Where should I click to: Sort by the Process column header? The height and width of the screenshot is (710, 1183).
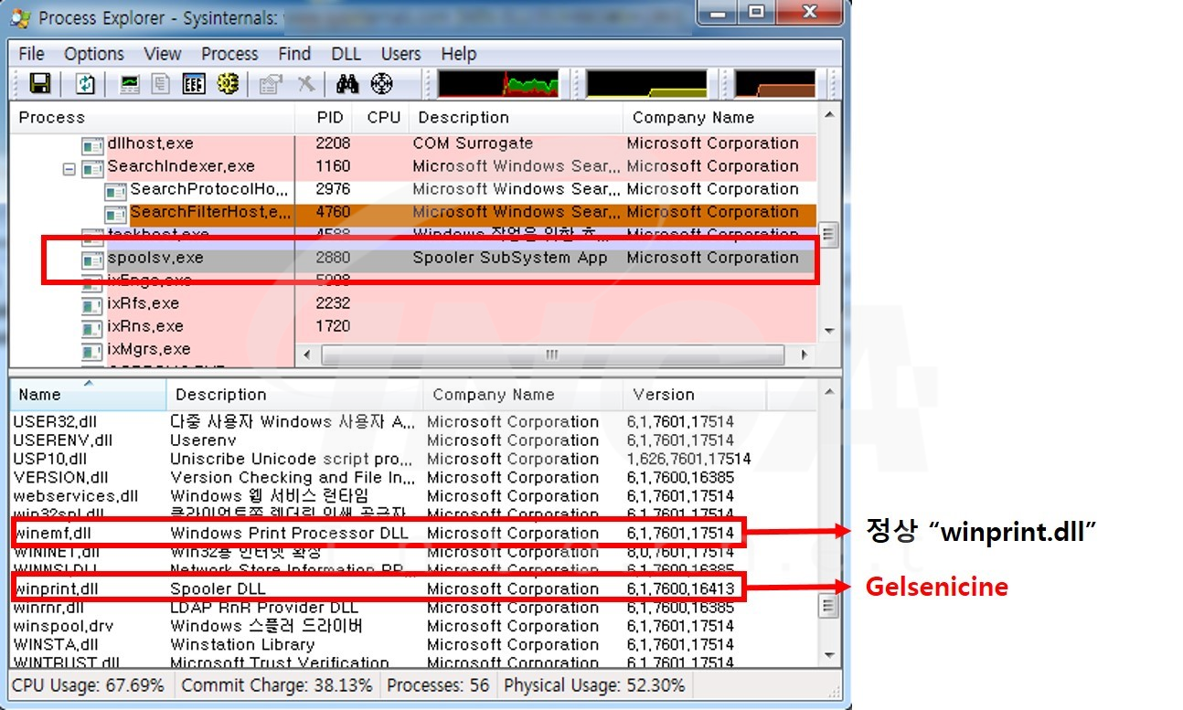(x=152, y=118)
